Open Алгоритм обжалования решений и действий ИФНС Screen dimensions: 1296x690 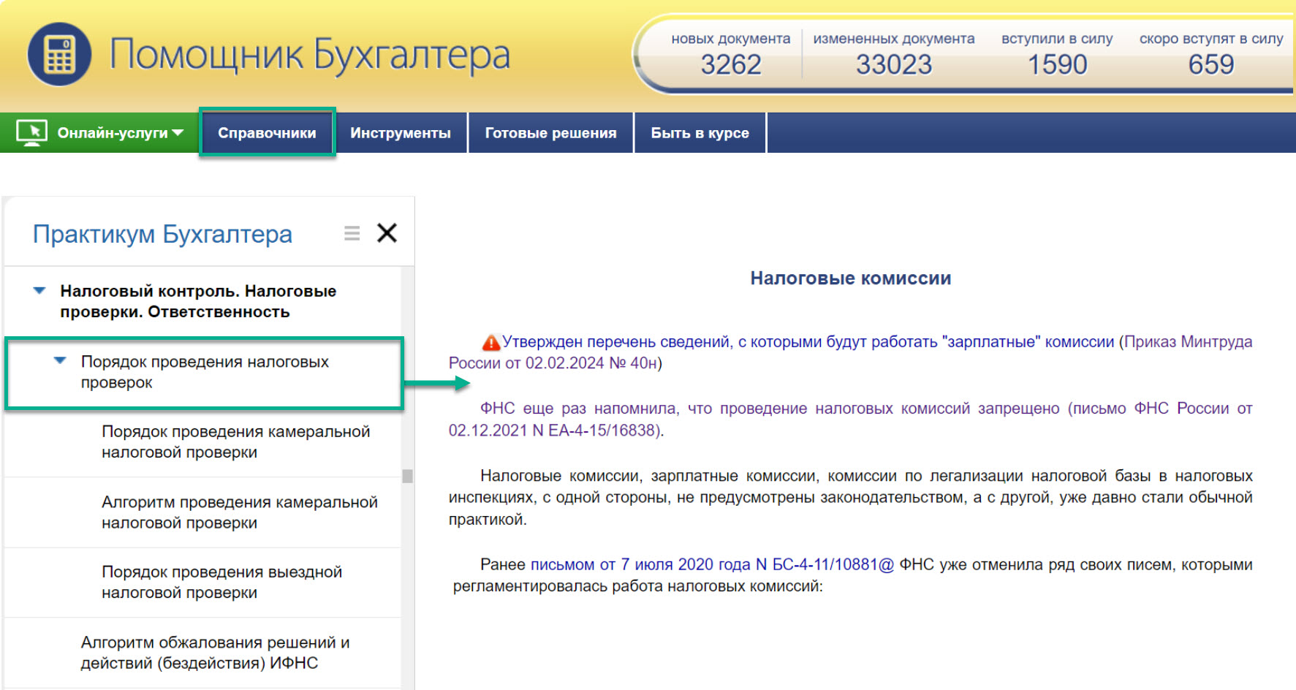coord(215,653)
